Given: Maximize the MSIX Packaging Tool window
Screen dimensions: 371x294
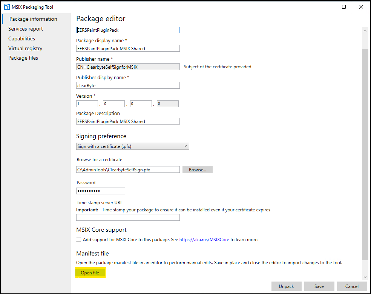Looking at the screenshot, I should point(344,7).
